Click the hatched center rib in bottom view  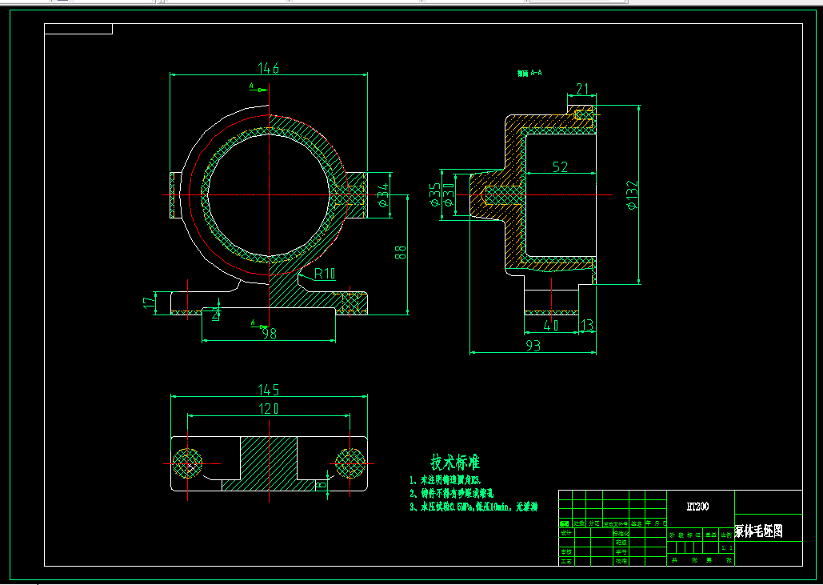269,463
